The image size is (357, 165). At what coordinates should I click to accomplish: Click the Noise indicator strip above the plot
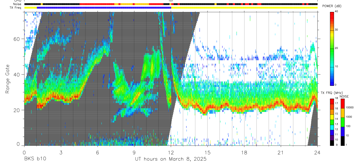pyautogui.click(x=171, y=4)
